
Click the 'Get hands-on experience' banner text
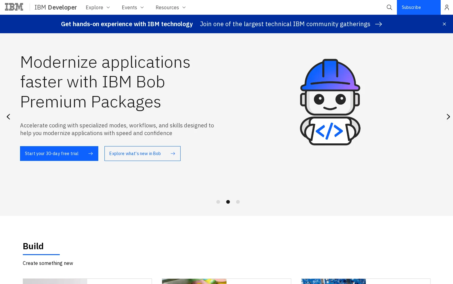tap(127, 24)
